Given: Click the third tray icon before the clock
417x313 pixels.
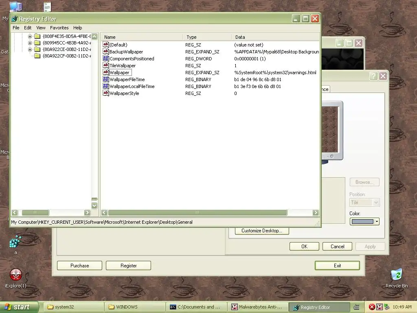Looking at the screenshot, I should pos(386,307).
